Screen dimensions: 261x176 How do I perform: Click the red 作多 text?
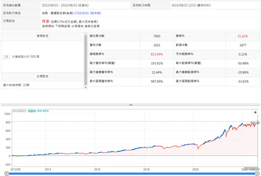[x=45, y=21]
